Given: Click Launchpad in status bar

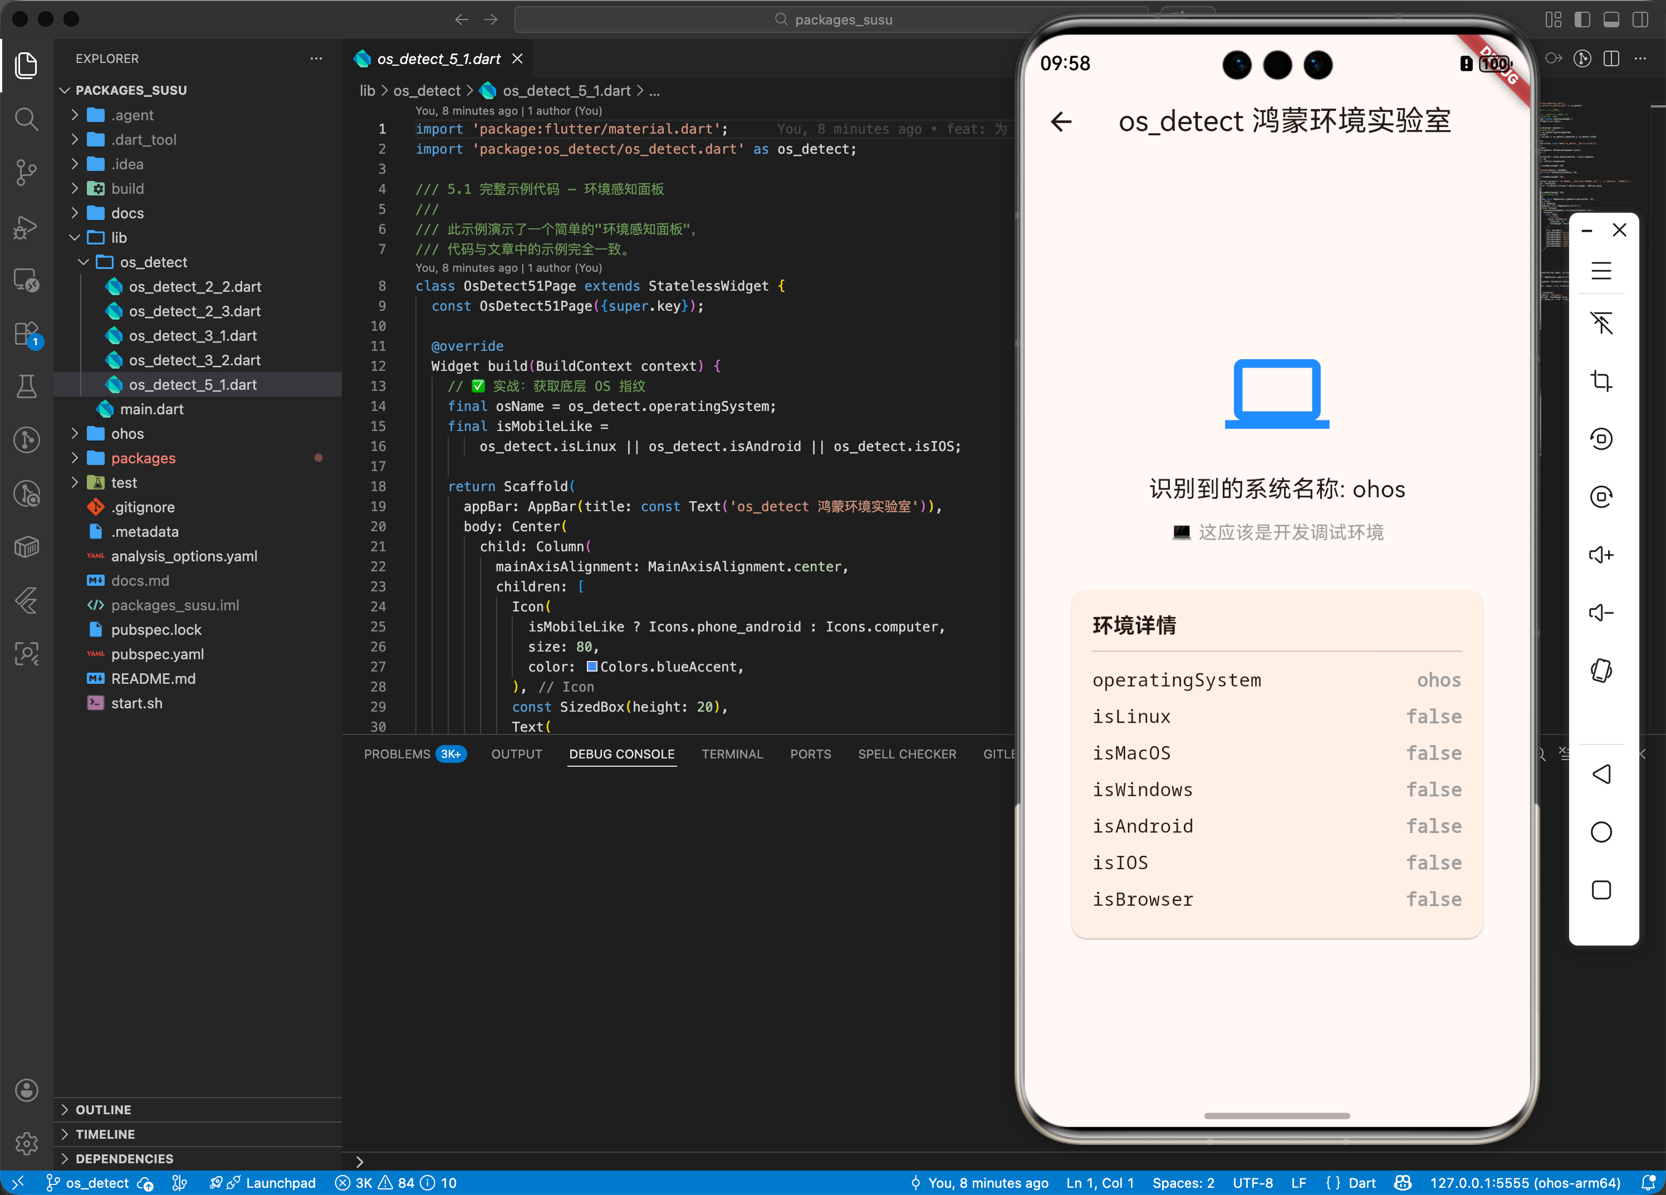Looking at the screenshot, I should pos(280,1183).
